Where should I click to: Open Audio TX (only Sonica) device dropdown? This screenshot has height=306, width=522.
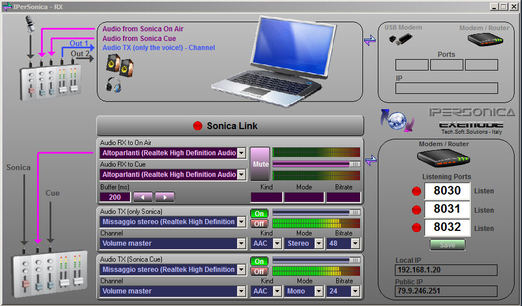(242, 222)
